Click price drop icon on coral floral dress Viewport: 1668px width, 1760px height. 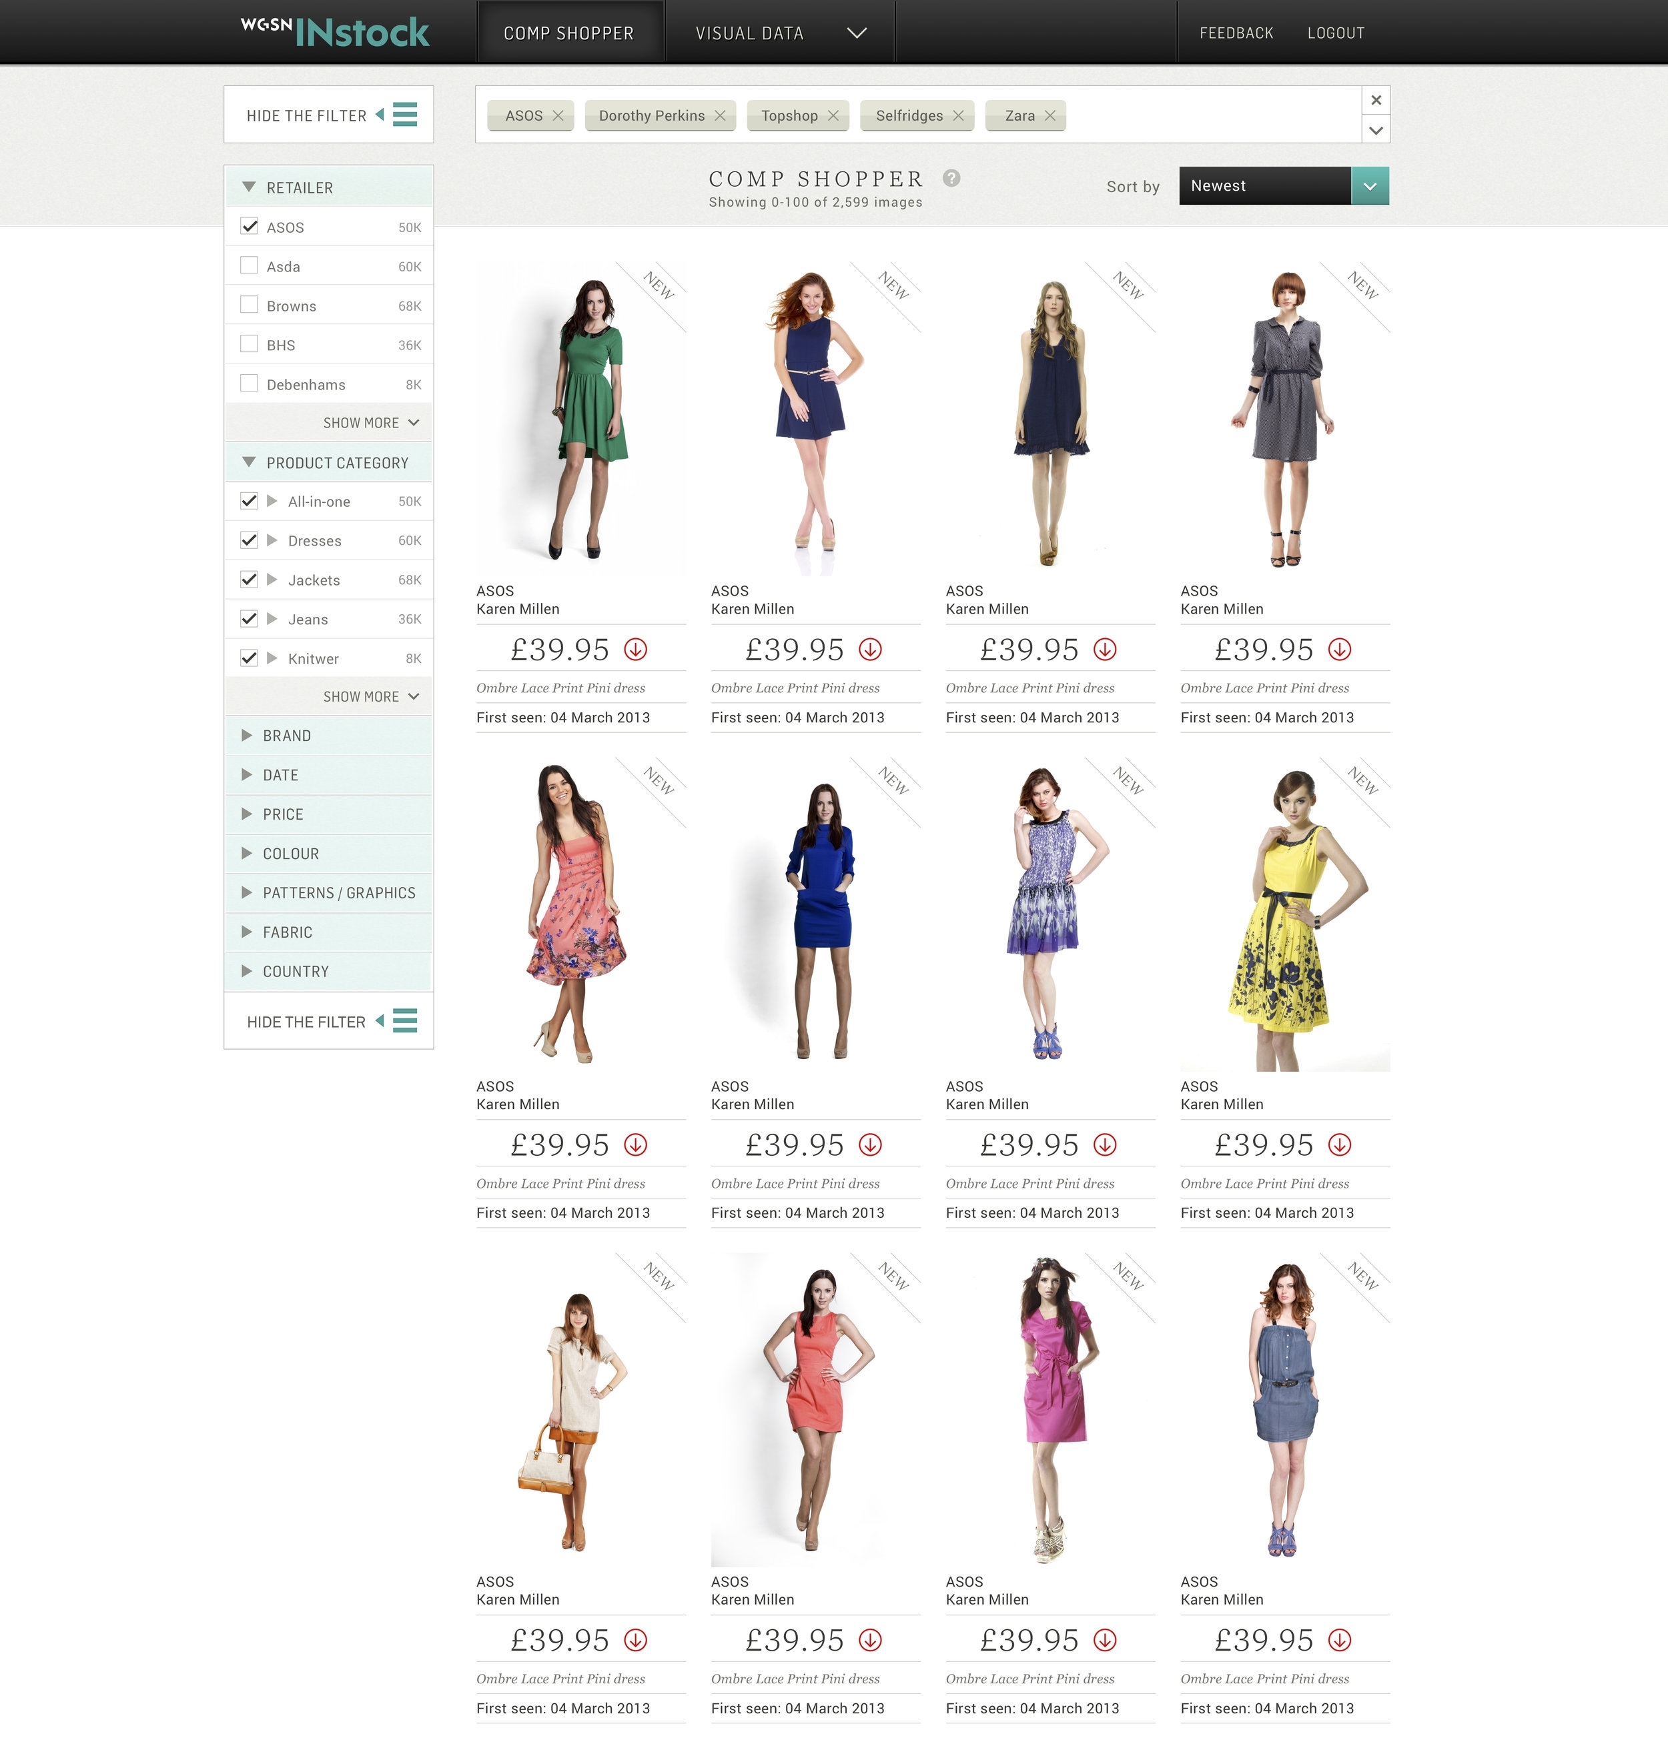coord(636,1145)
